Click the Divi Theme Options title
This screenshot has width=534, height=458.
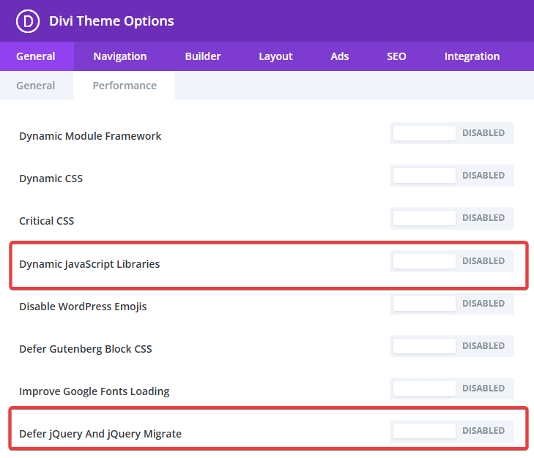(111, 21)
